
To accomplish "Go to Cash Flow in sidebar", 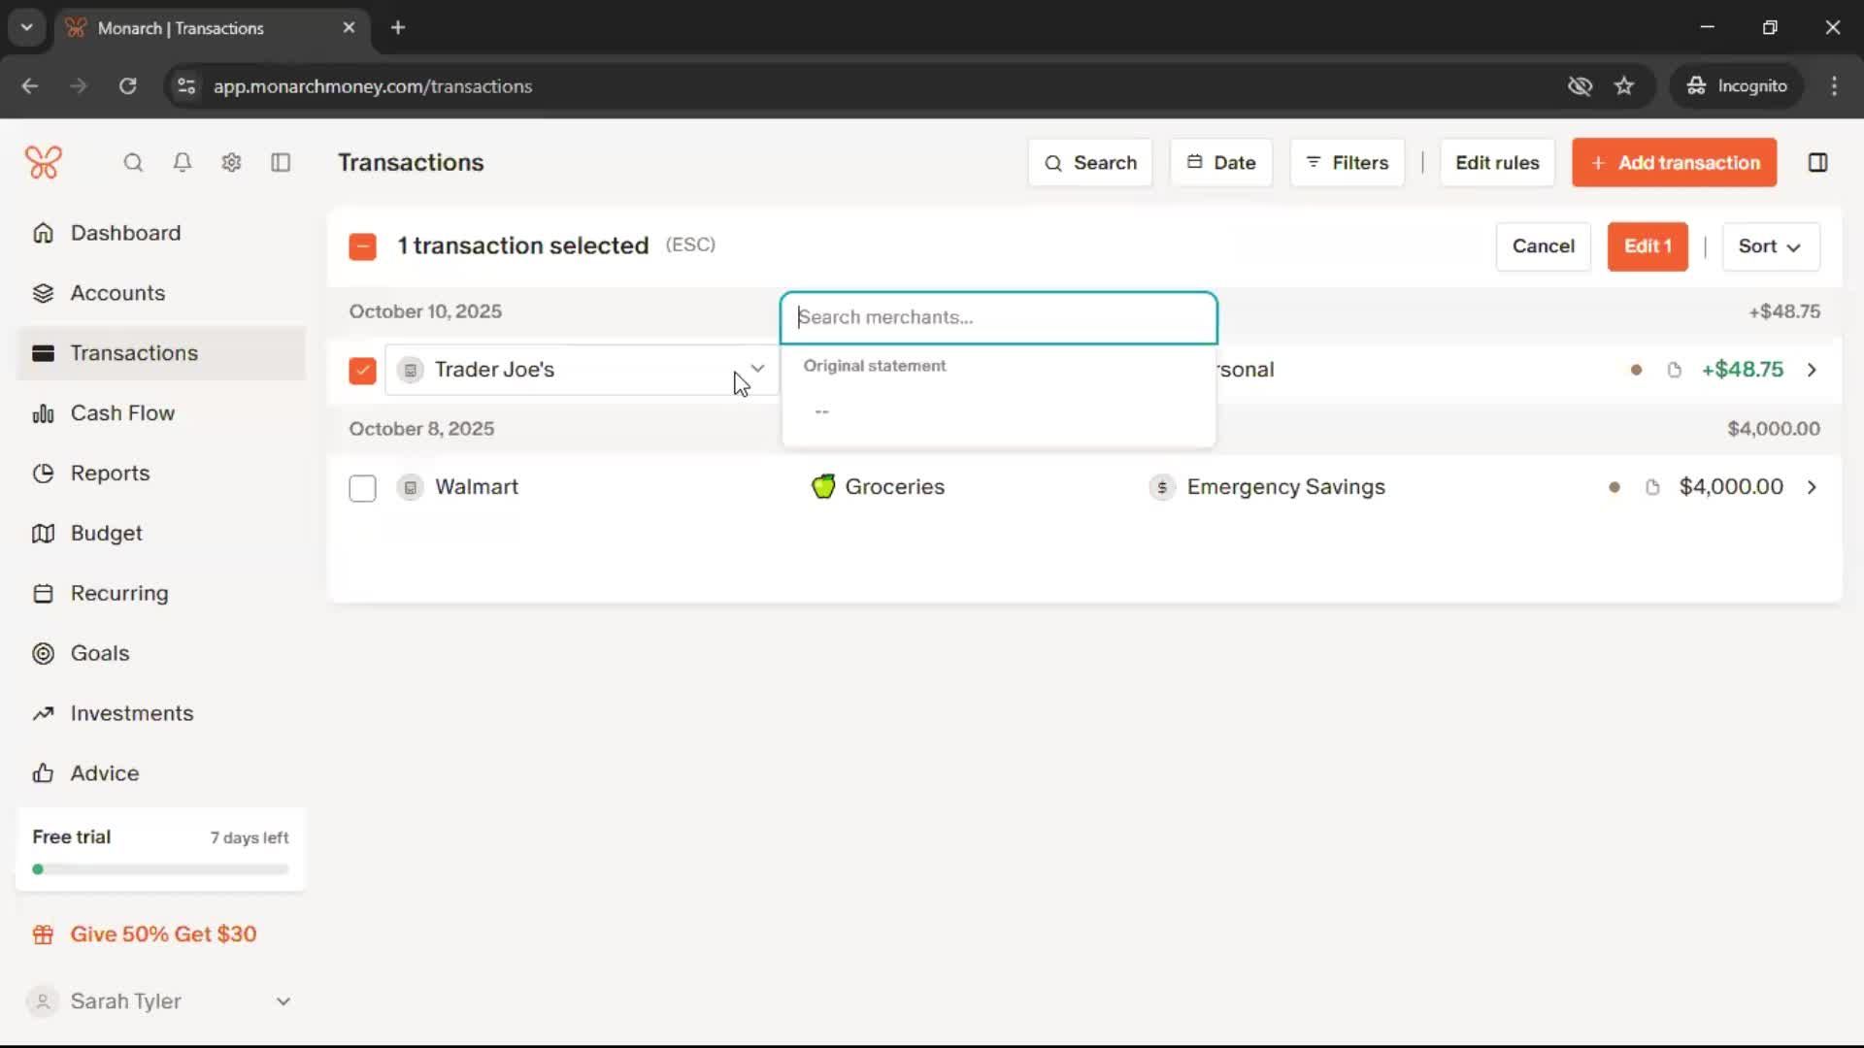I will click(x=122, y=413).
